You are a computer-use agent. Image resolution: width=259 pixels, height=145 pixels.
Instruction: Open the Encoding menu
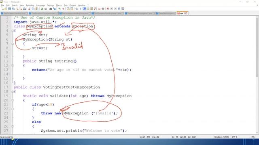pos(30,5)
